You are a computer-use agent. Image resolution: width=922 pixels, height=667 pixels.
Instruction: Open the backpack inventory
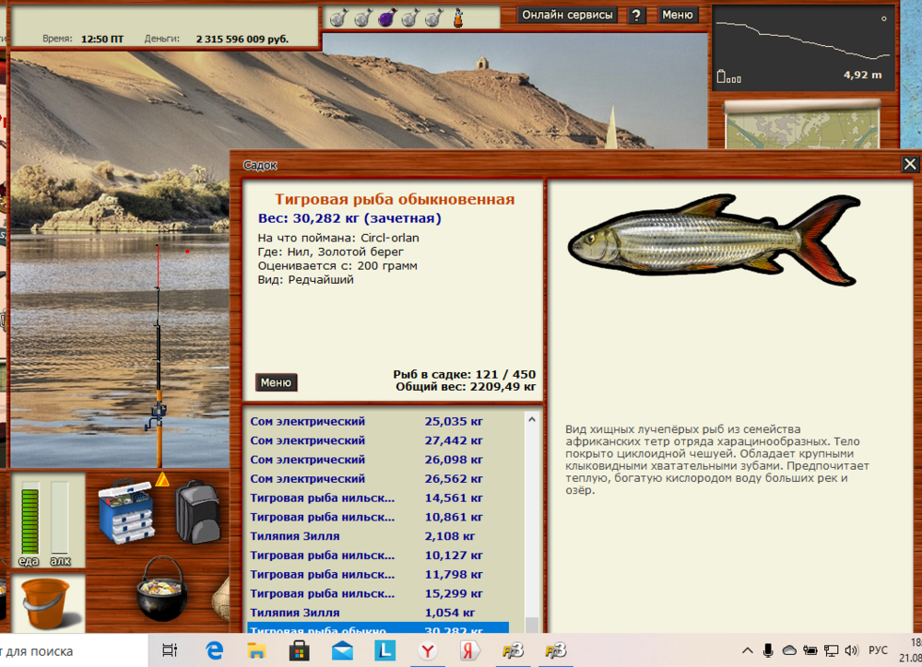tap(195, 511)
